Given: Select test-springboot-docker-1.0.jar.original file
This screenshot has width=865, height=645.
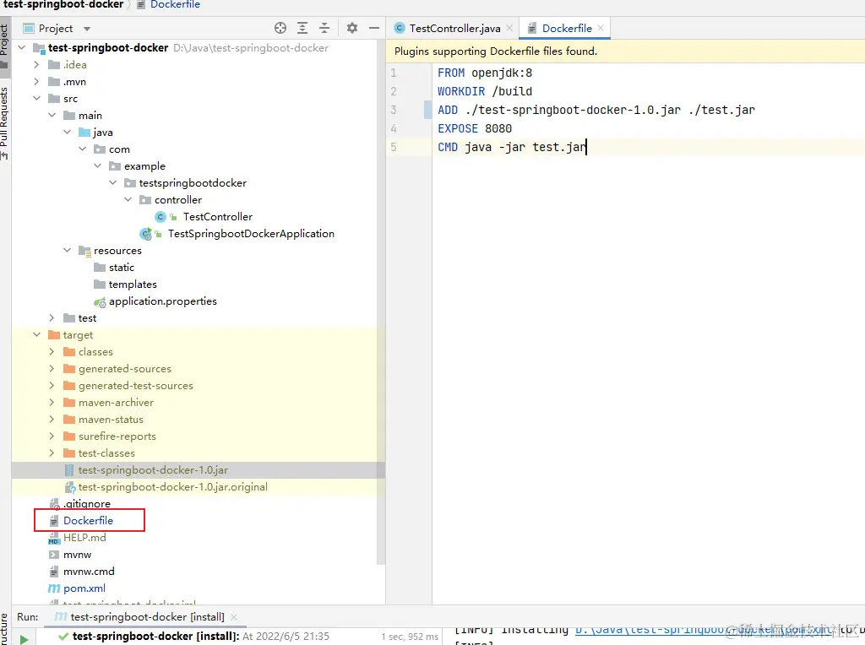Looking at the screenshot, I should tap(172, 487).
